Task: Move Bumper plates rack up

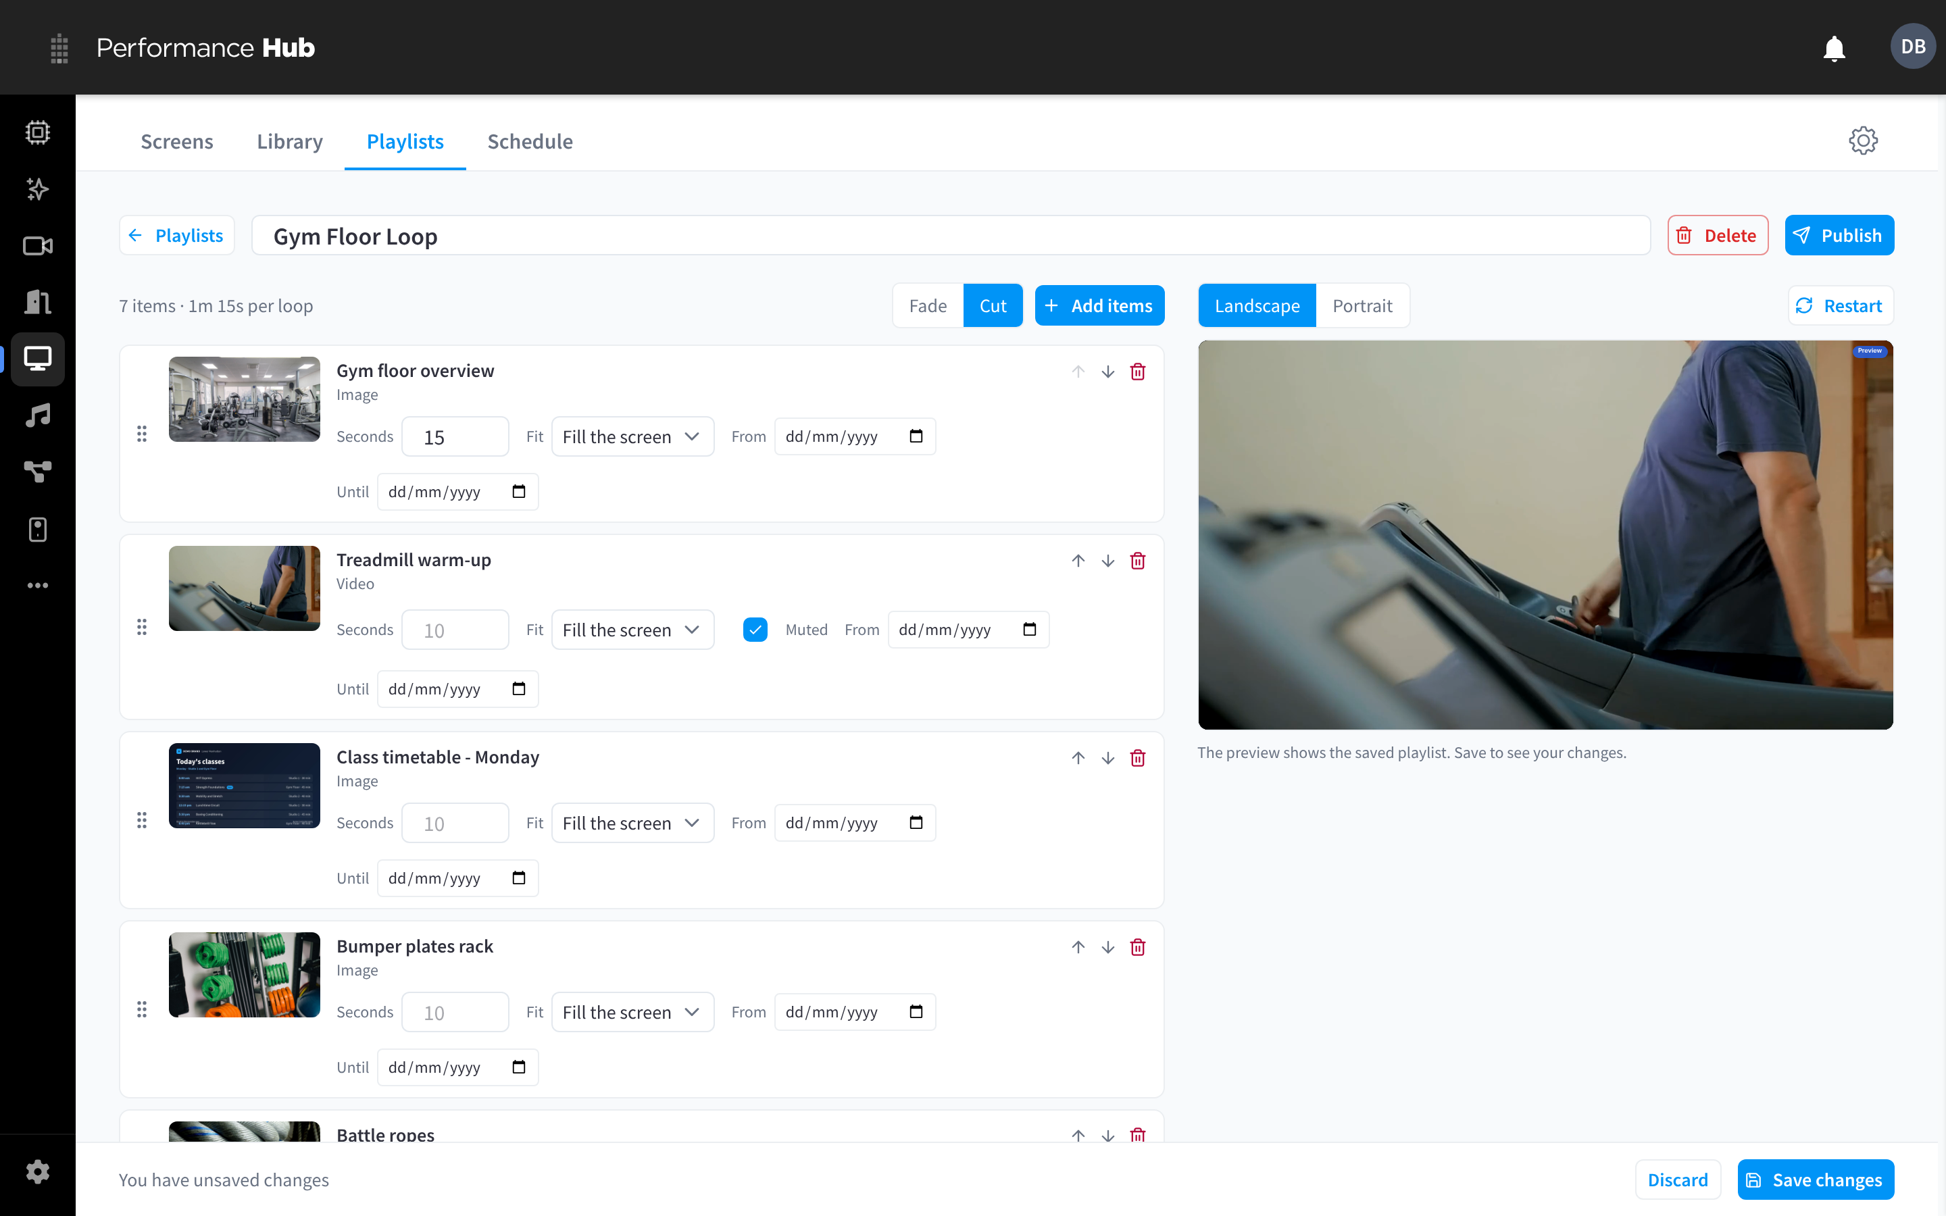Action: [x=1078, y=946]
